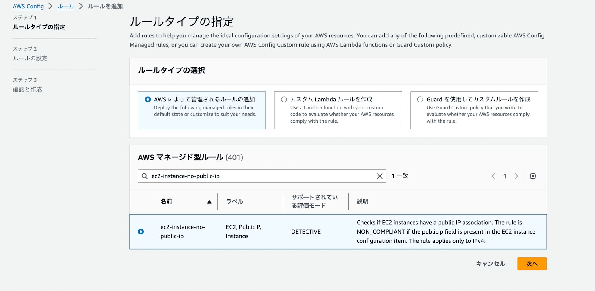Click the 1 一致 match count text
This screenshot has width=595, height=291.
coord(400,176)
